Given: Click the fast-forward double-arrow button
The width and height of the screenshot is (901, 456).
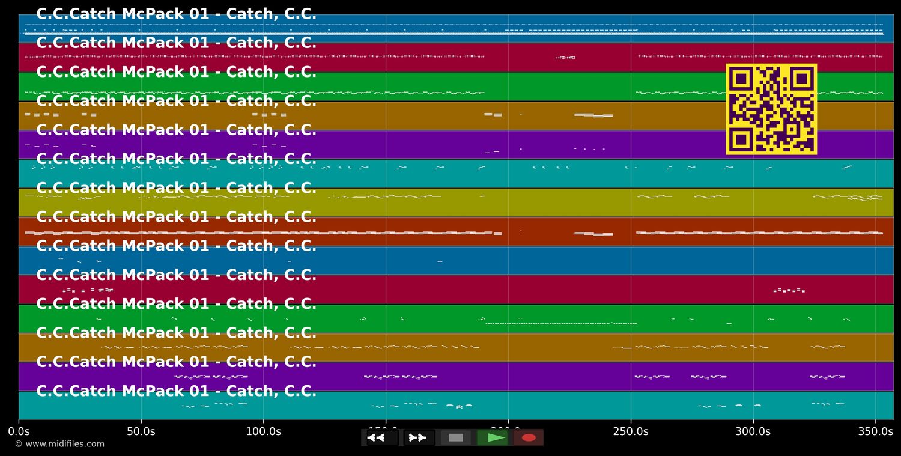Looking at the screenshot, I should click(419, 437).
